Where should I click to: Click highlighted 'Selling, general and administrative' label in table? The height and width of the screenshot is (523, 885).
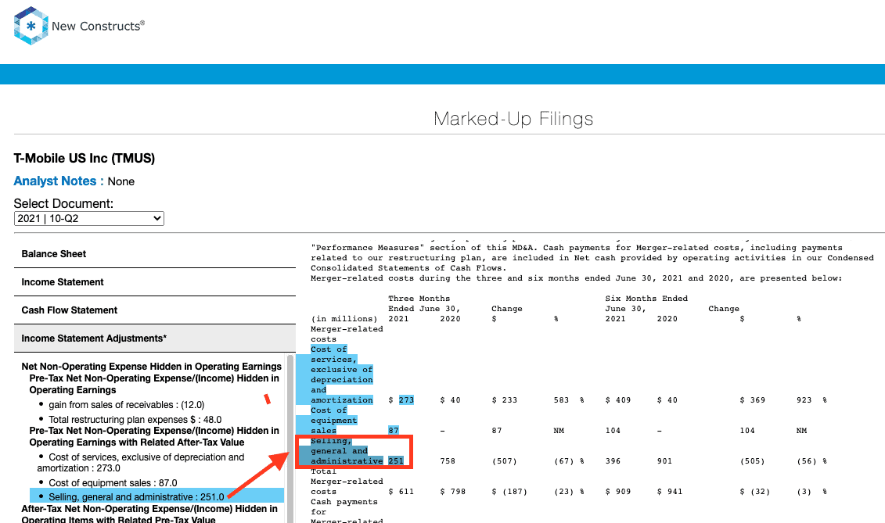tap(347, 451)
